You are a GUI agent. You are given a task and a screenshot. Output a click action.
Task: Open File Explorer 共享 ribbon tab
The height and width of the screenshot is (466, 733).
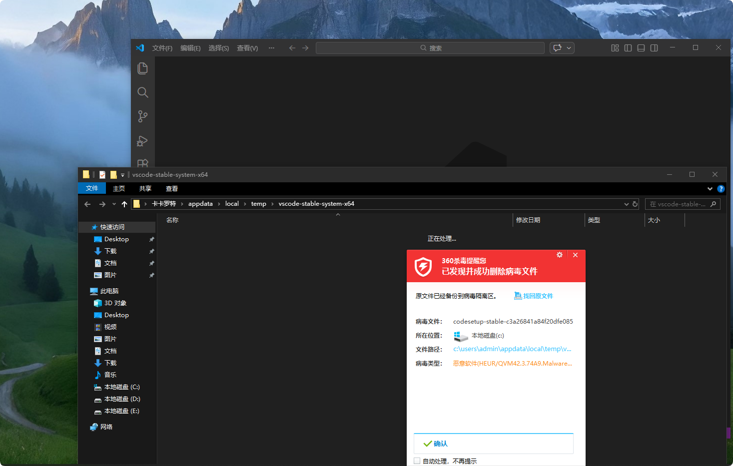point(145,188)
